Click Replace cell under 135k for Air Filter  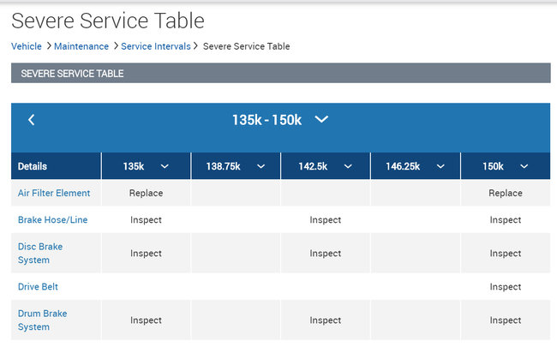(146, 194)
